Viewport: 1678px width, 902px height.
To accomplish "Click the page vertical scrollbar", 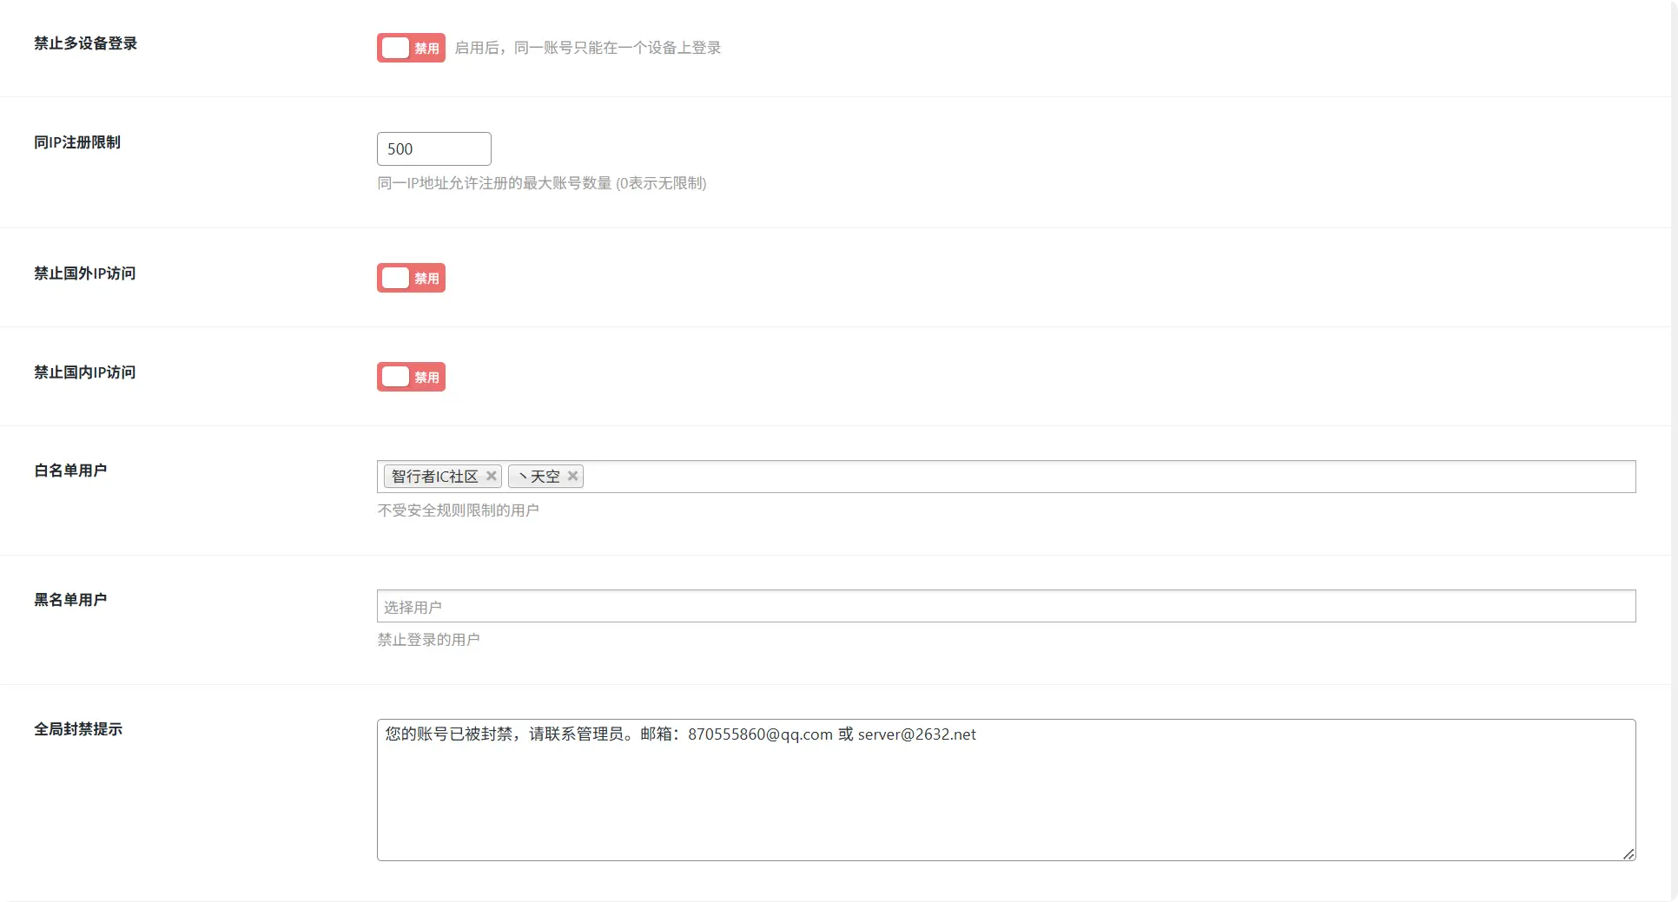I will click(x=1674, y=451).
